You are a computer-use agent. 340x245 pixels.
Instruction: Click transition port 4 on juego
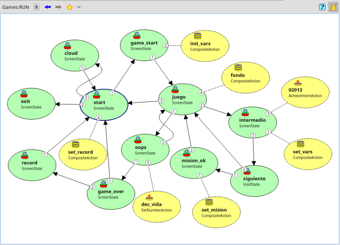pos(201,93)
